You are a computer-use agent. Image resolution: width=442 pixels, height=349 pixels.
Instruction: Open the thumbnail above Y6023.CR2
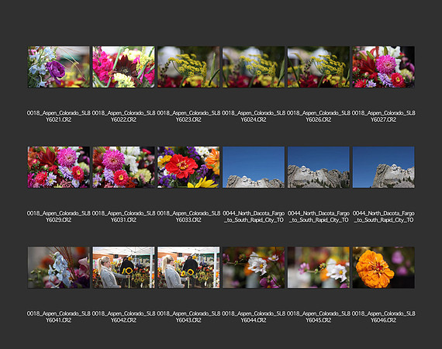[x=188, y=67]
